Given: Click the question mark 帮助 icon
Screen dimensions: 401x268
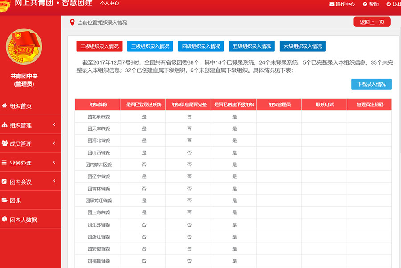Looking at the screenshot, I should (364, 4).
